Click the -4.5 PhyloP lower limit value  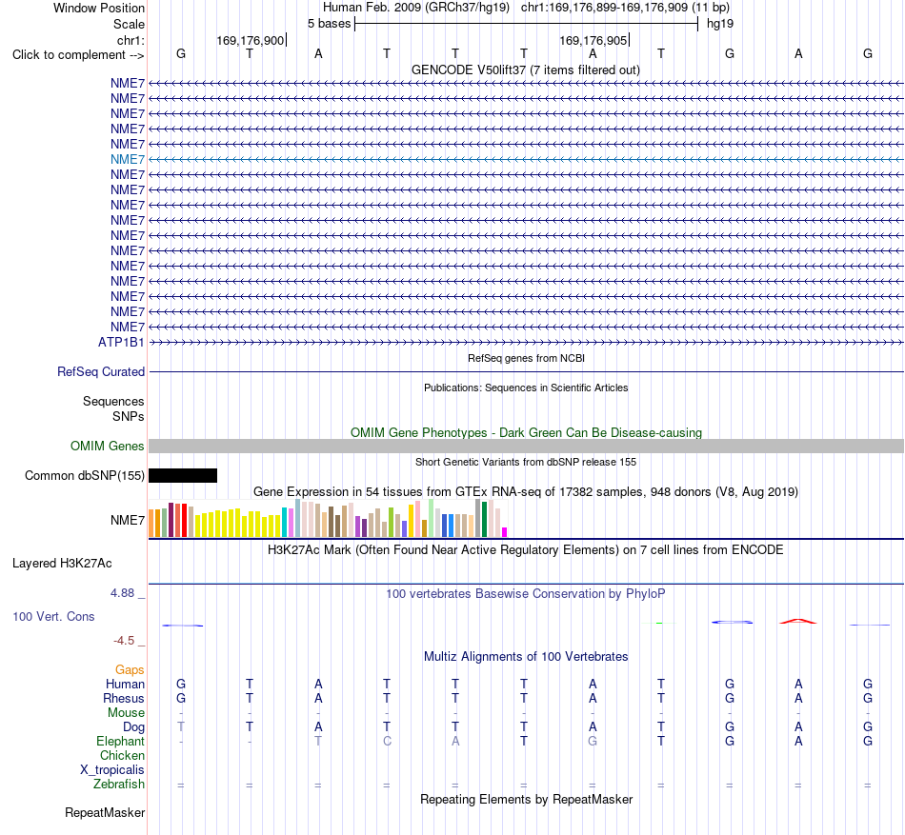pyautogui.click(x=124, y=641)
